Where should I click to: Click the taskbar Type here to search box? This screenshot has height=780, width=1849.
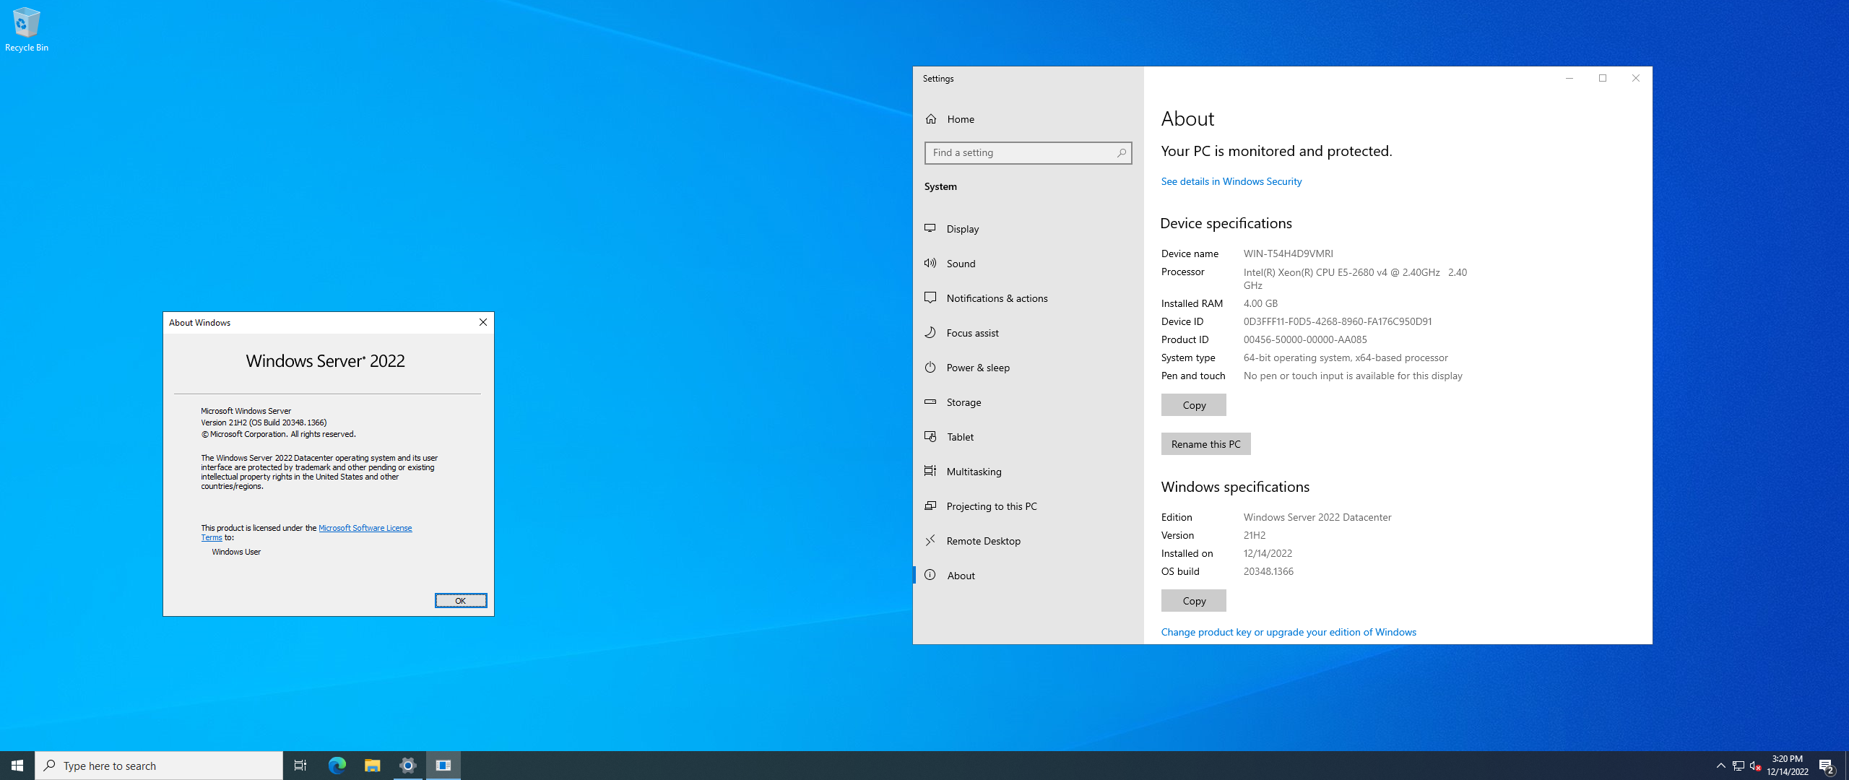pos(159,766)
